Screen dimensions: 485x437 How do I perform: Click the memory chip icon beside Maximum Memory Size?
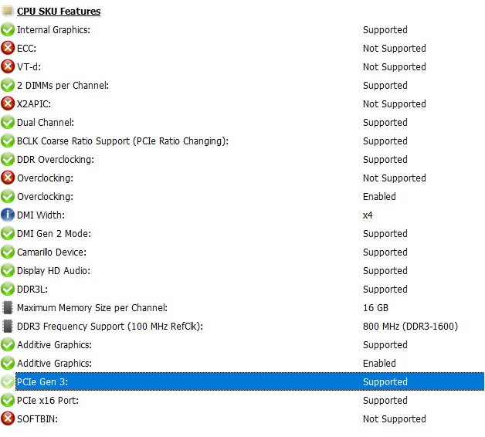click(x=8, y=308)
